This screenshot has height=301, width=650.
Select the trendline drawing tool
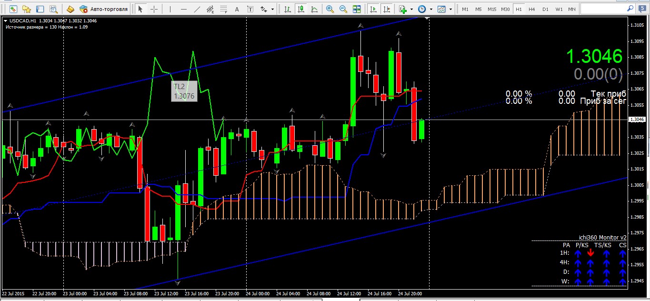pyautogui.click(x=197, y=9)
